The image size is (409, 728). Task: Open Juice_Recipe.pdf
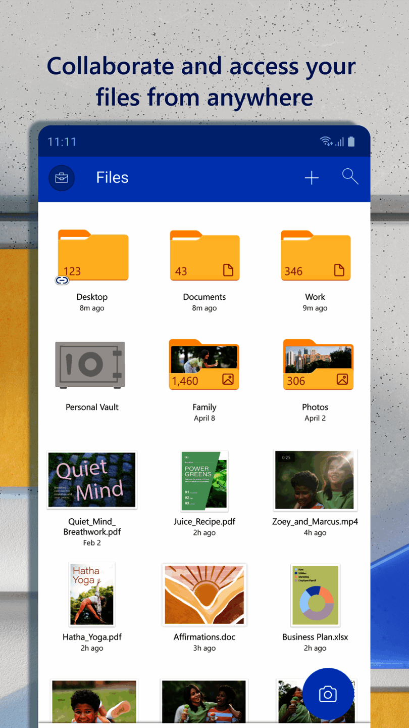pos(204,479)
